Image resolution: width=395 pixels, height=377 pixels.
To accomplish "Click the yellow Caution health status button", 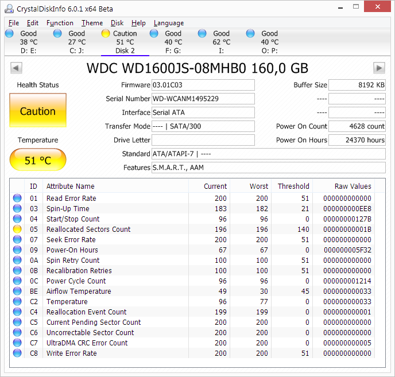I will click(38, 110).
